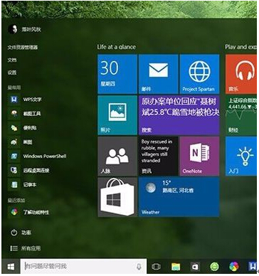Open the Photos tile
This screenshot has width=259, height=276.
coord(117,115)
